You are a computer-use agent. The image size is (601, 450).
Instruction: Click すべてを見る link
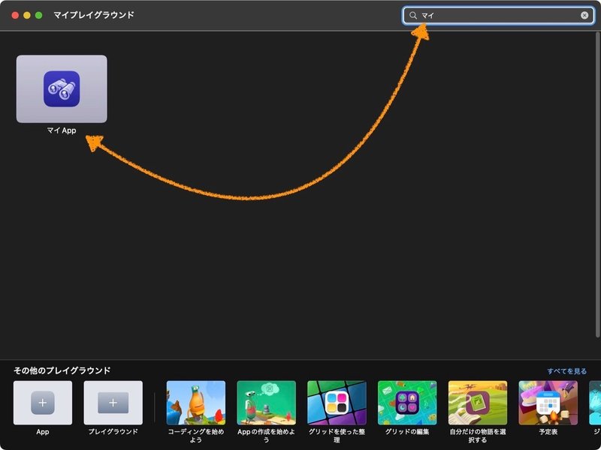pos(567,371)
